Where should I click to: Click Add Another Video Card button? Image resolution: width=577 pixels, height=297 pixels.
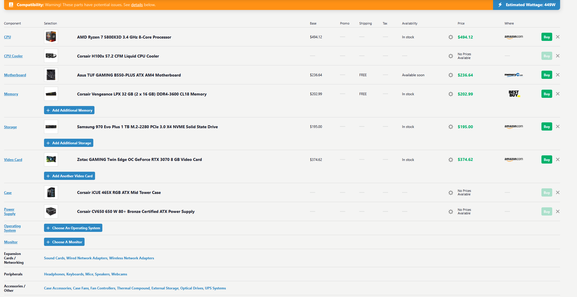point(69,176)
